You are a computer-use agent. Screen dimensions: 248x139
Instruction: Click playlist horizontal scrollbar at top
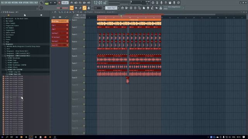tap(167, 15)
